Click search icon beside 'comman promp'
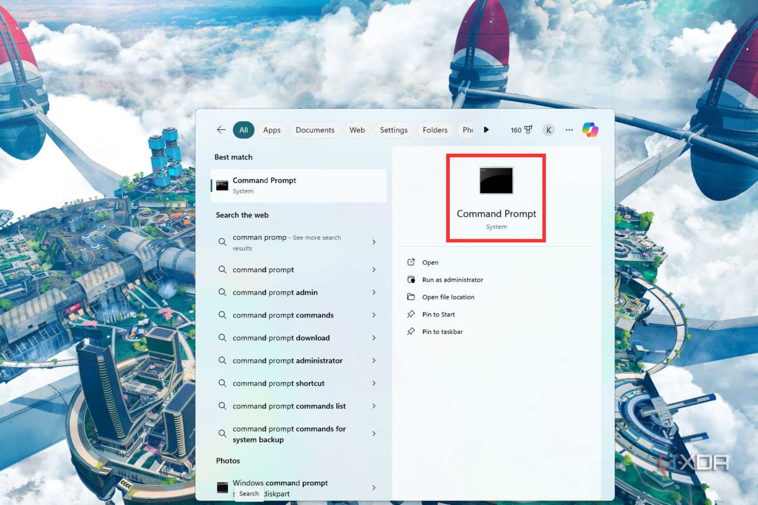This screenshot has width=758, height=505. pos(222,242)
